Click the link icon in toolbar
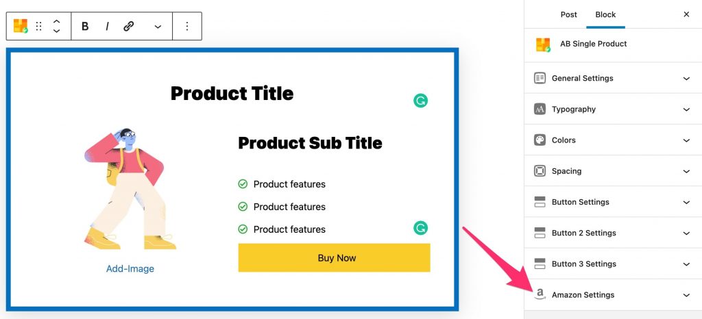The width and height of the screenshot is (702, 319). click(x=129, y=27)
